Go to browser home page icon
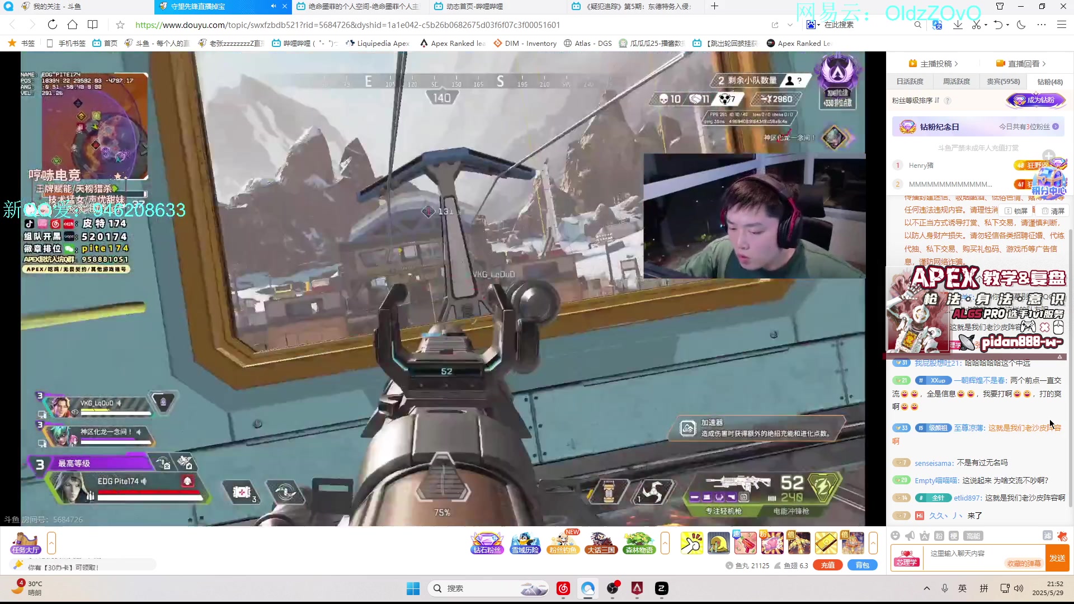The height and width of the screenshot is (604, 1074). (x=72, y=25)
